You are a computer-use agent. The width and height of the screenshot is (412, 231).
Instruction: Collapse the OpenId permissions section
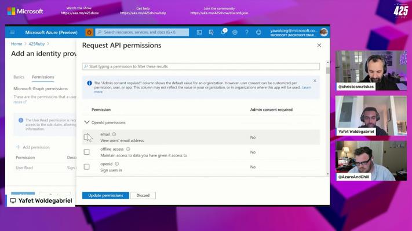point(86,122)
